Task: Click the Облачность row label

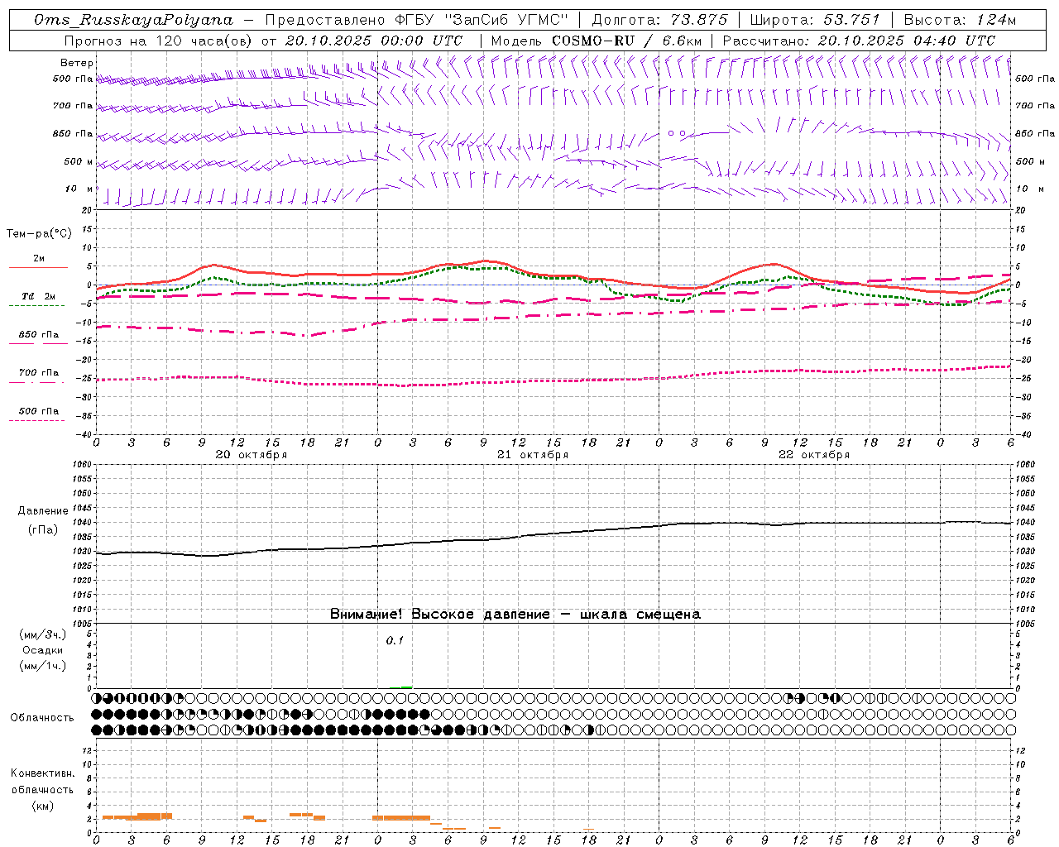Action: point(42,718)
